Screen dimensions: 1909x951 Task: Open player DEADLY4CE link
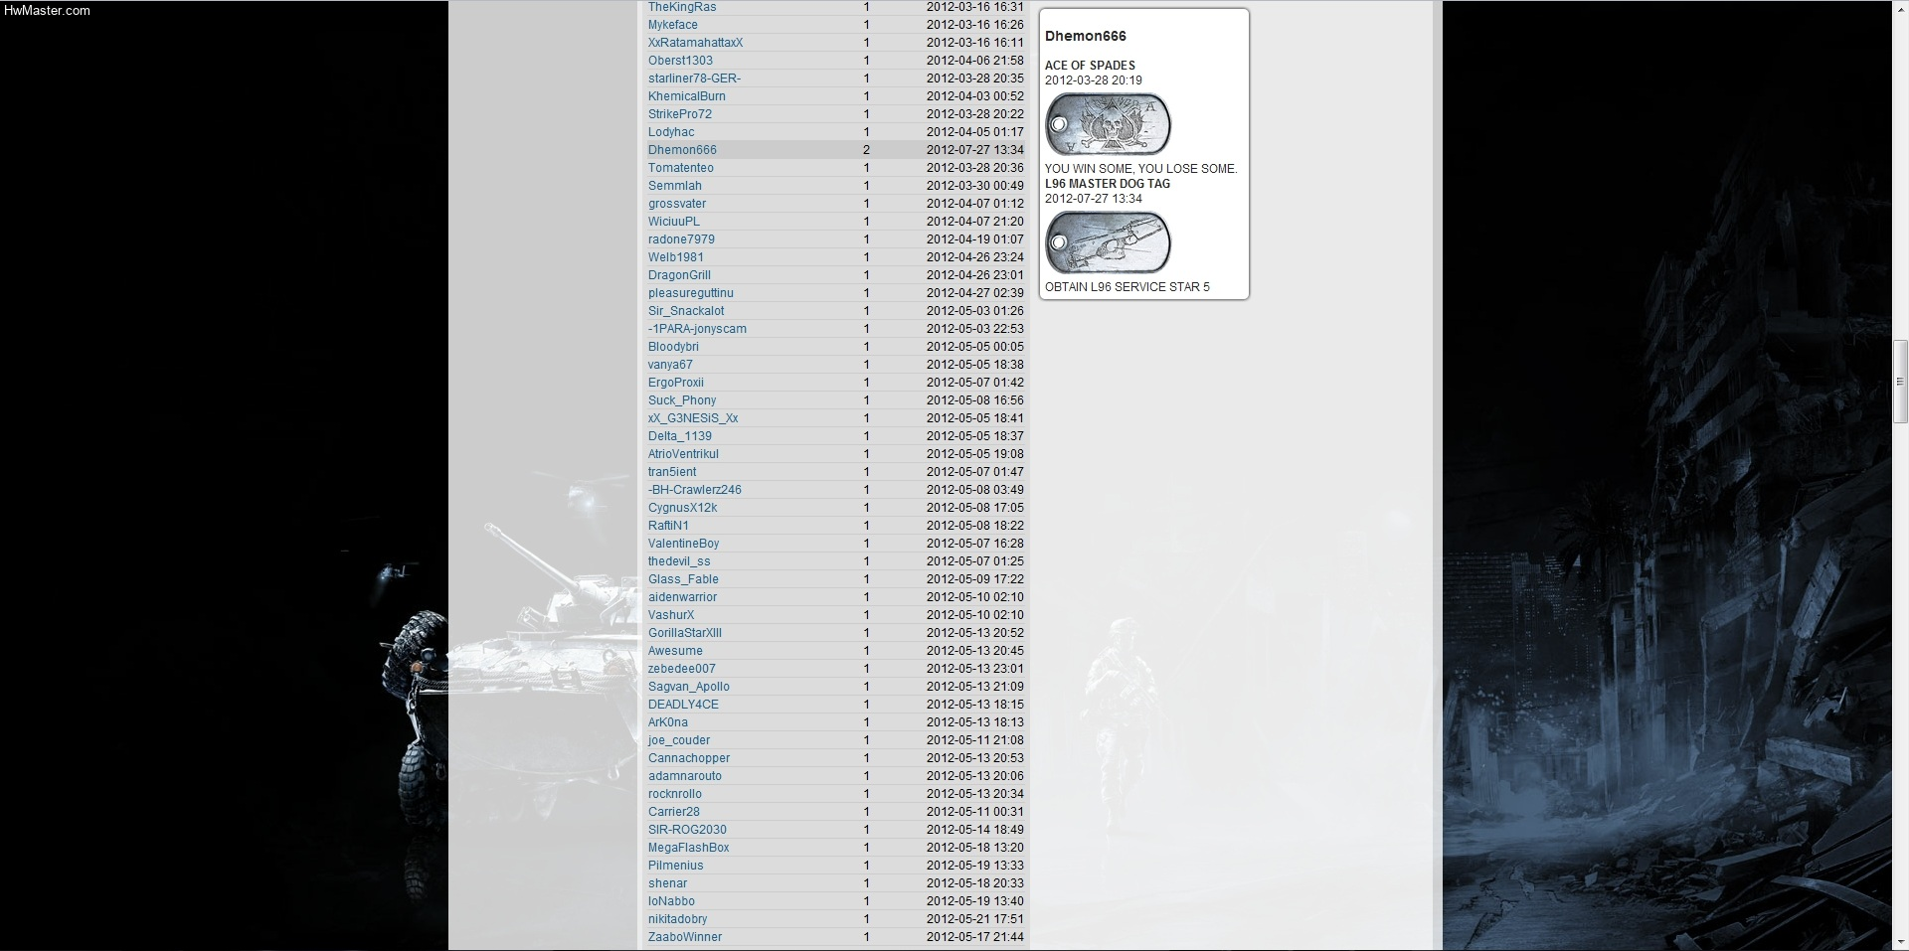pos(683,705)
